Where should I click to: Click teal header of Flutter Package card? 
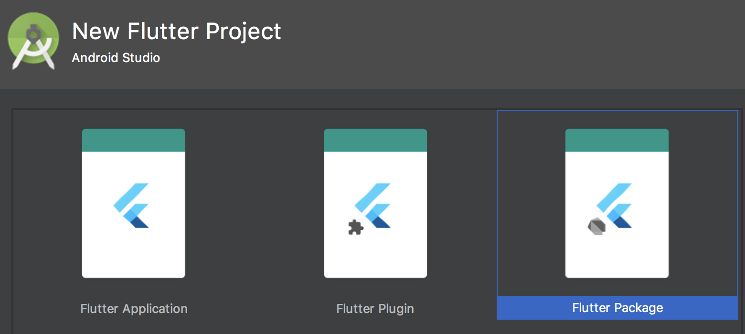click(x=617, y=140)
